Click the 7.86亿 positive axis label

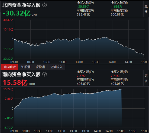tap(9, 99)
